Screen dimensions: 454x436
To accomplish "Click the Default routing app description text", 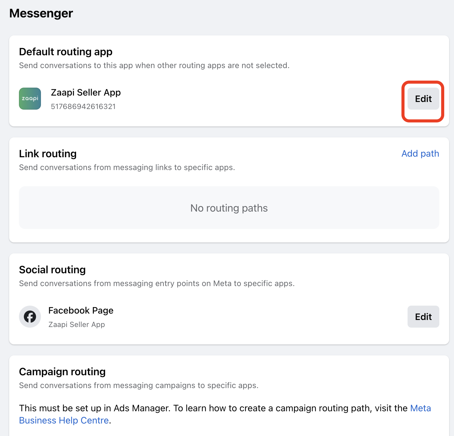I will click(154, 66).
